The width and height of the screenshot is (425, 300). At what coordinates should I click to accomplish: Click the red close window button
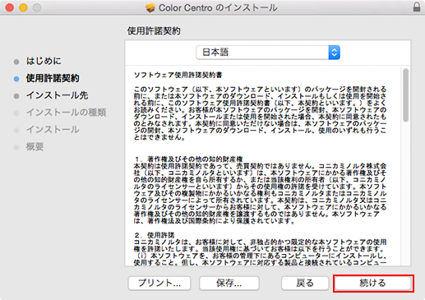[x=10, y=7]
